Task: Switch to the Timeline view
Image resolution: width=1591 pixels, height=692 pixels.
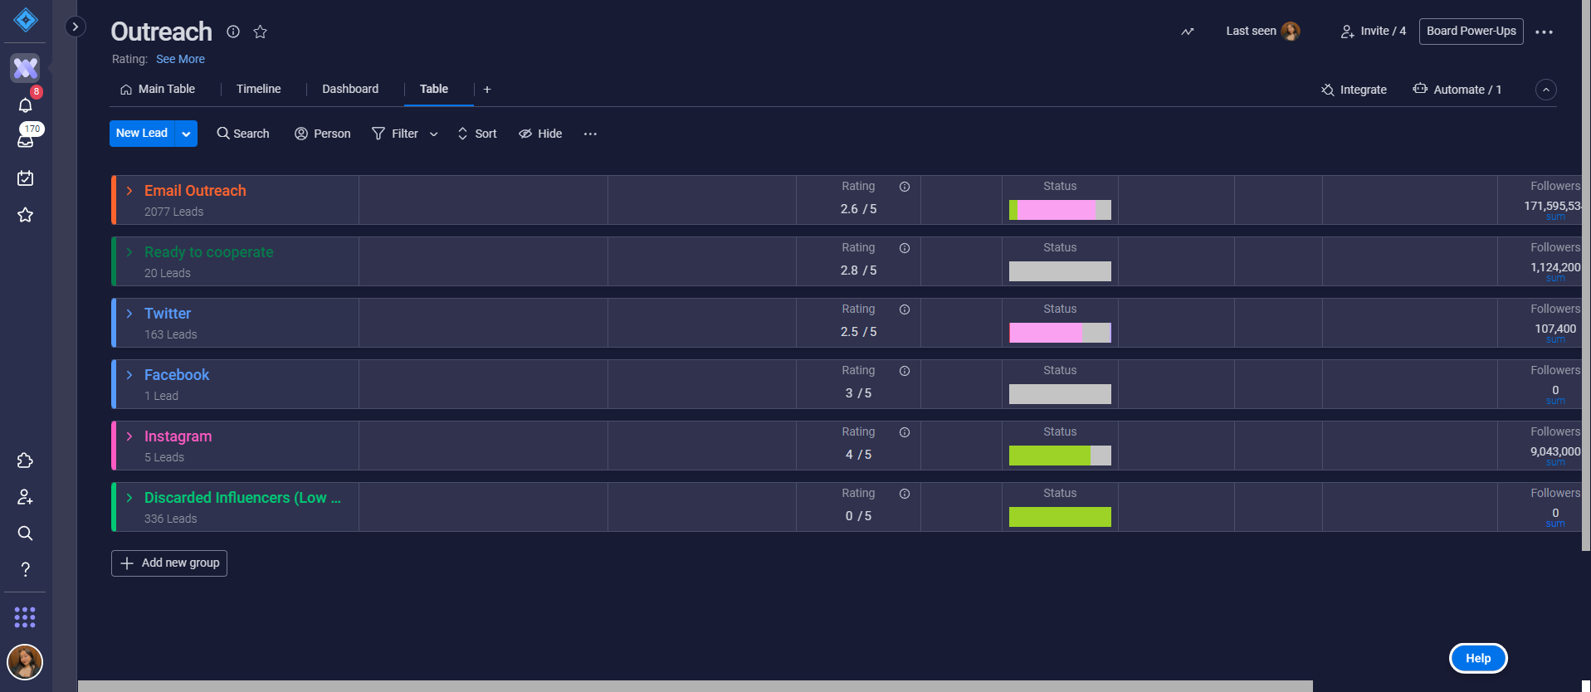Action: click(x=258, y=89)
